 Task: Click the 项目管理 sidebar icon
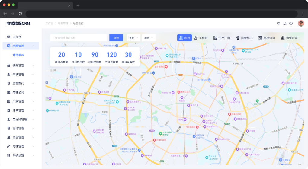(9, 137)
